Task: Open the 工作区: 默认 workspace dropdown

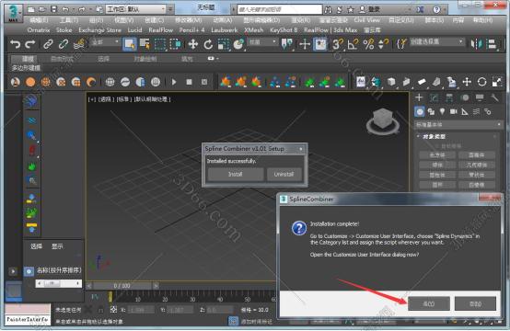Action: (x=136, y=9)
